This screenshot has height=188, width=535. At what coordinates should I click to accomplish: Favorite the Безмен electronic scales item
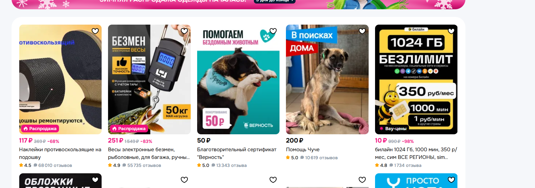184,31
